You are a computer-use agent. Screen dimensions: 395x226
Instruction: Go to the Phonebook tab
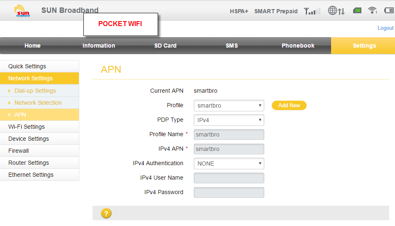(x=298, y=46)
